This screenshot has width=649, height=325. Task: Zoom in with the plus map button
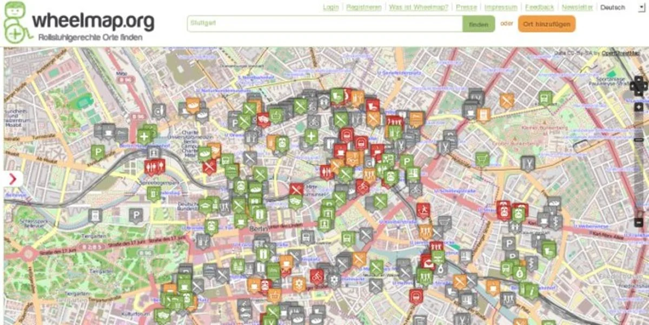(639, 107)
